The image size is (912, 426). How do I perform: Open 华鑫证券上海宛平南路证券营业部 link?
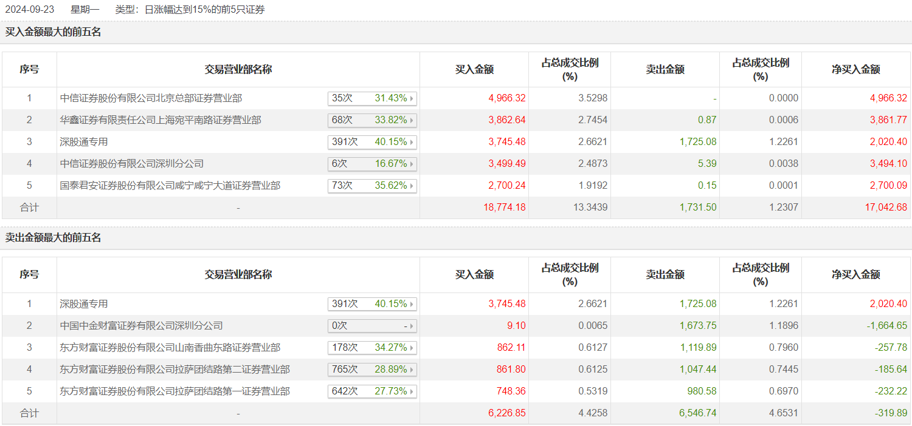point(161,120)
